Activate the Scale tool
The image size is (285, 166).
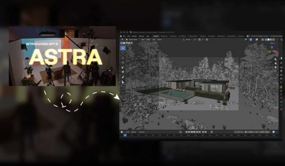pyautogui.click(x=123, y=67)
